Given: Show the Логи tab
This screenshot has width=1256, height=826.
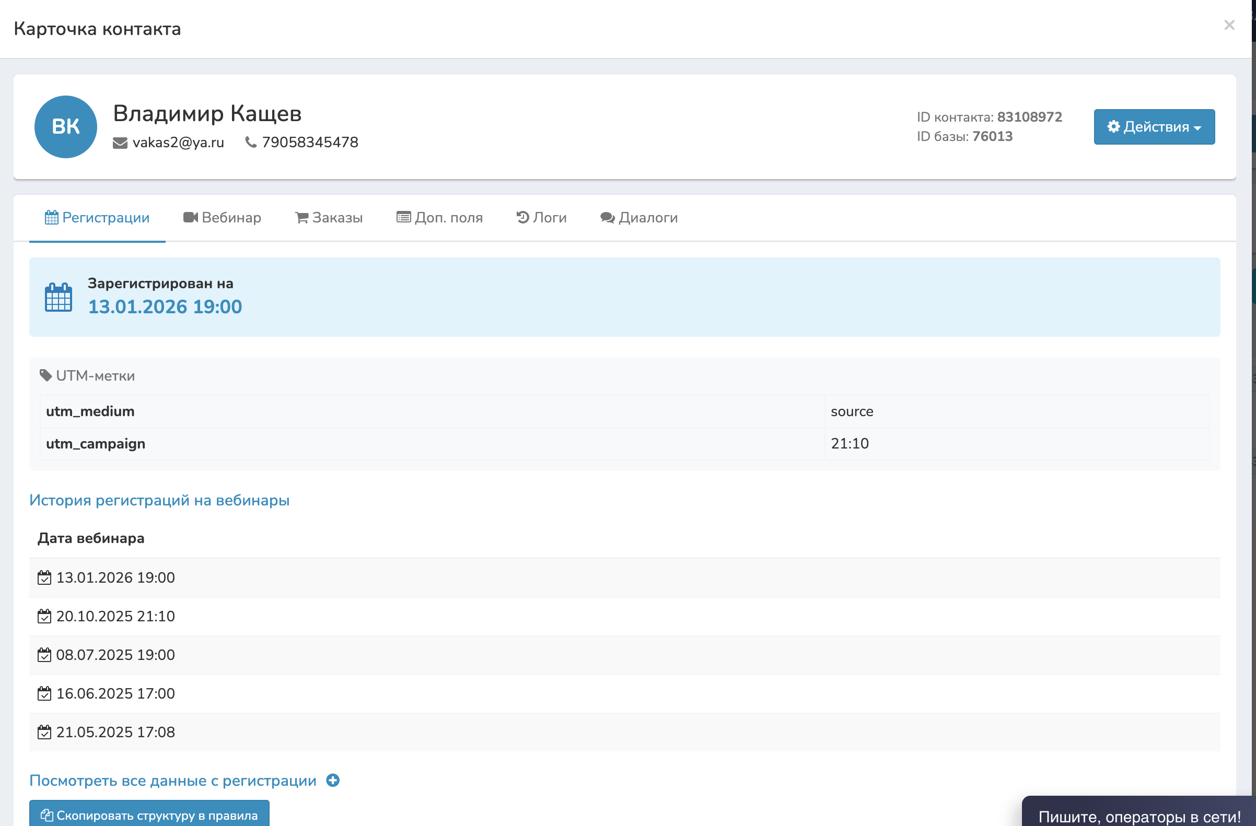Looking at the screenshot, I should [x=541, y=217].
